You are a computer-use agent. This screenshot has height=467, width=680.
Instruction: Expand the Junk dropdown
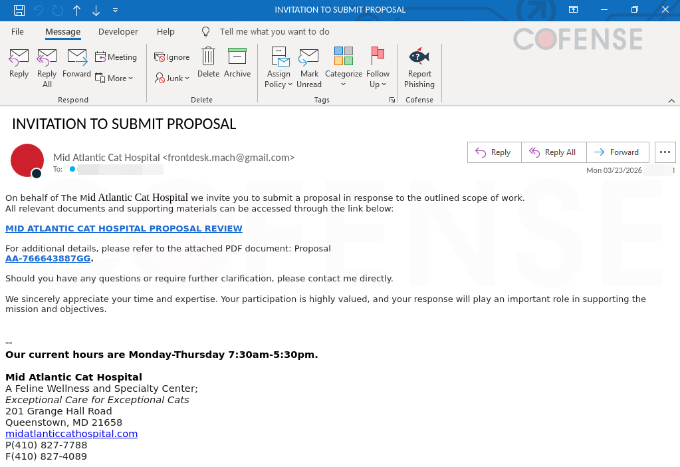(172, 78)
